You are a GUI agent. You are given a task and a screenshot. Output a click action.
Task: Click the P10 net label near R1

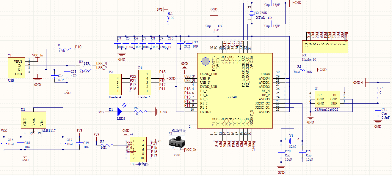78,47
